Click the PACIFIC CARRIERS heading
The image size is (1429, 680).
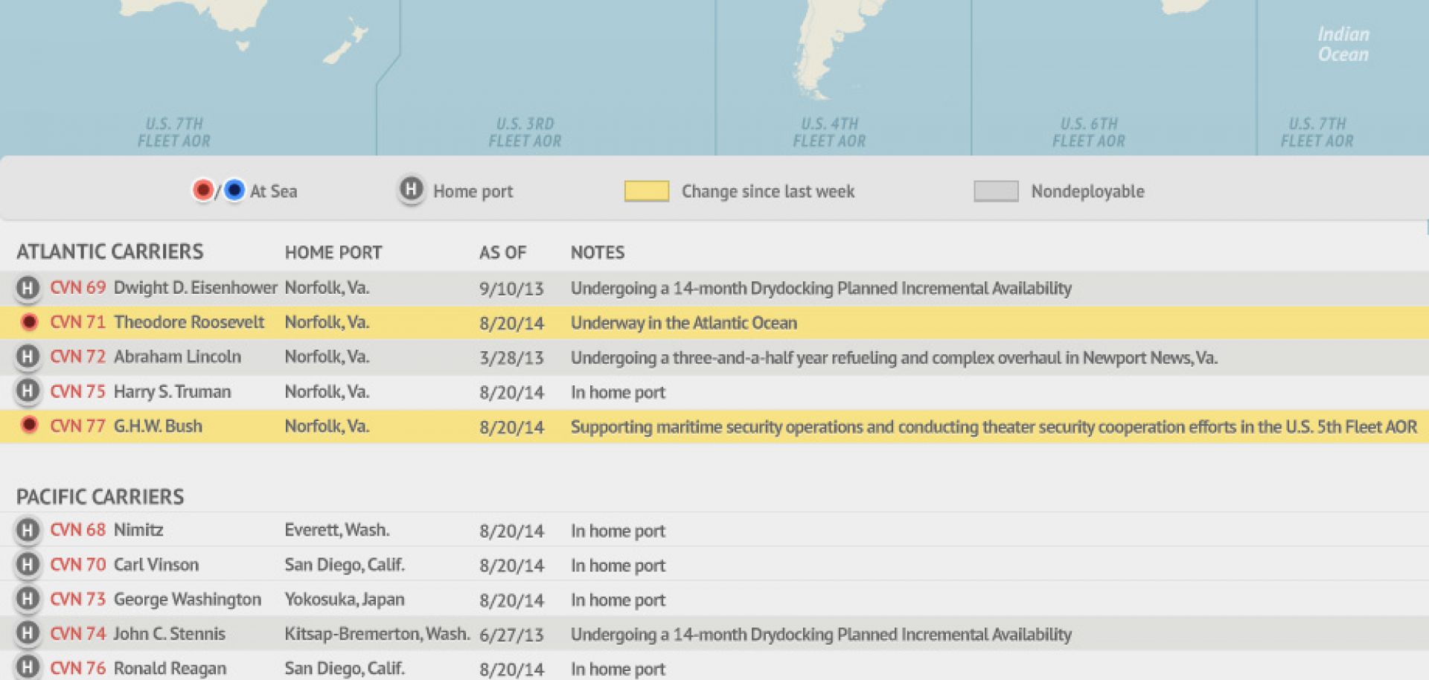(100, 496)
